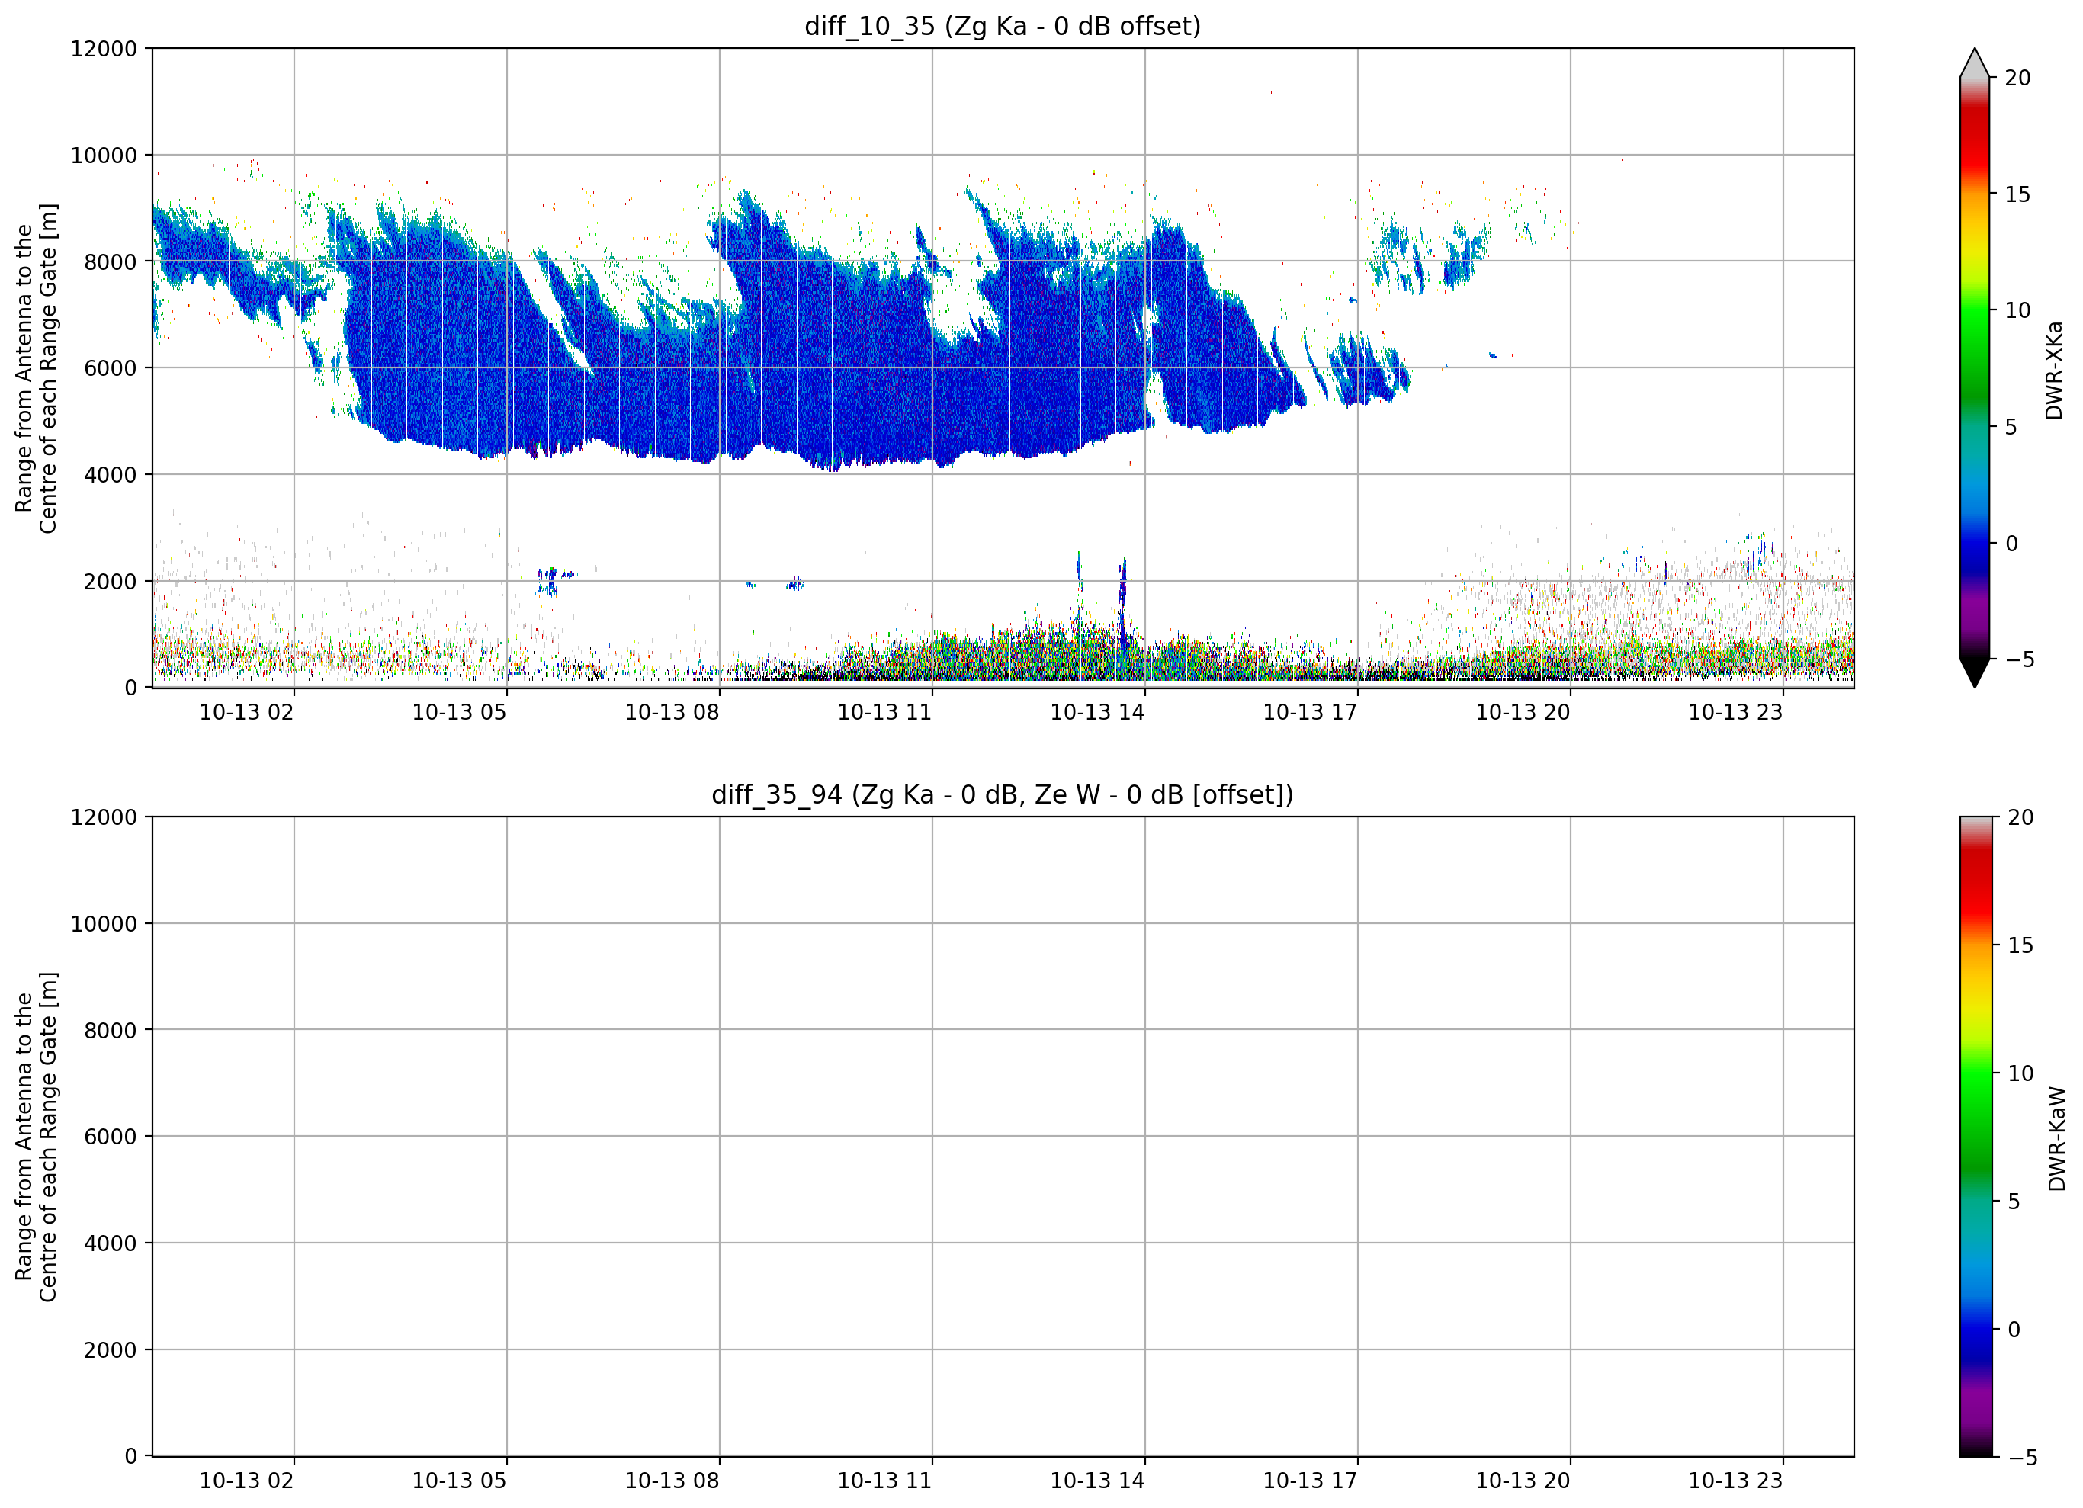The image size is (2083, 1508).
Task: Click the '10-13 11' tick label under the bottom plot
Action: [x=884, y=1481]
